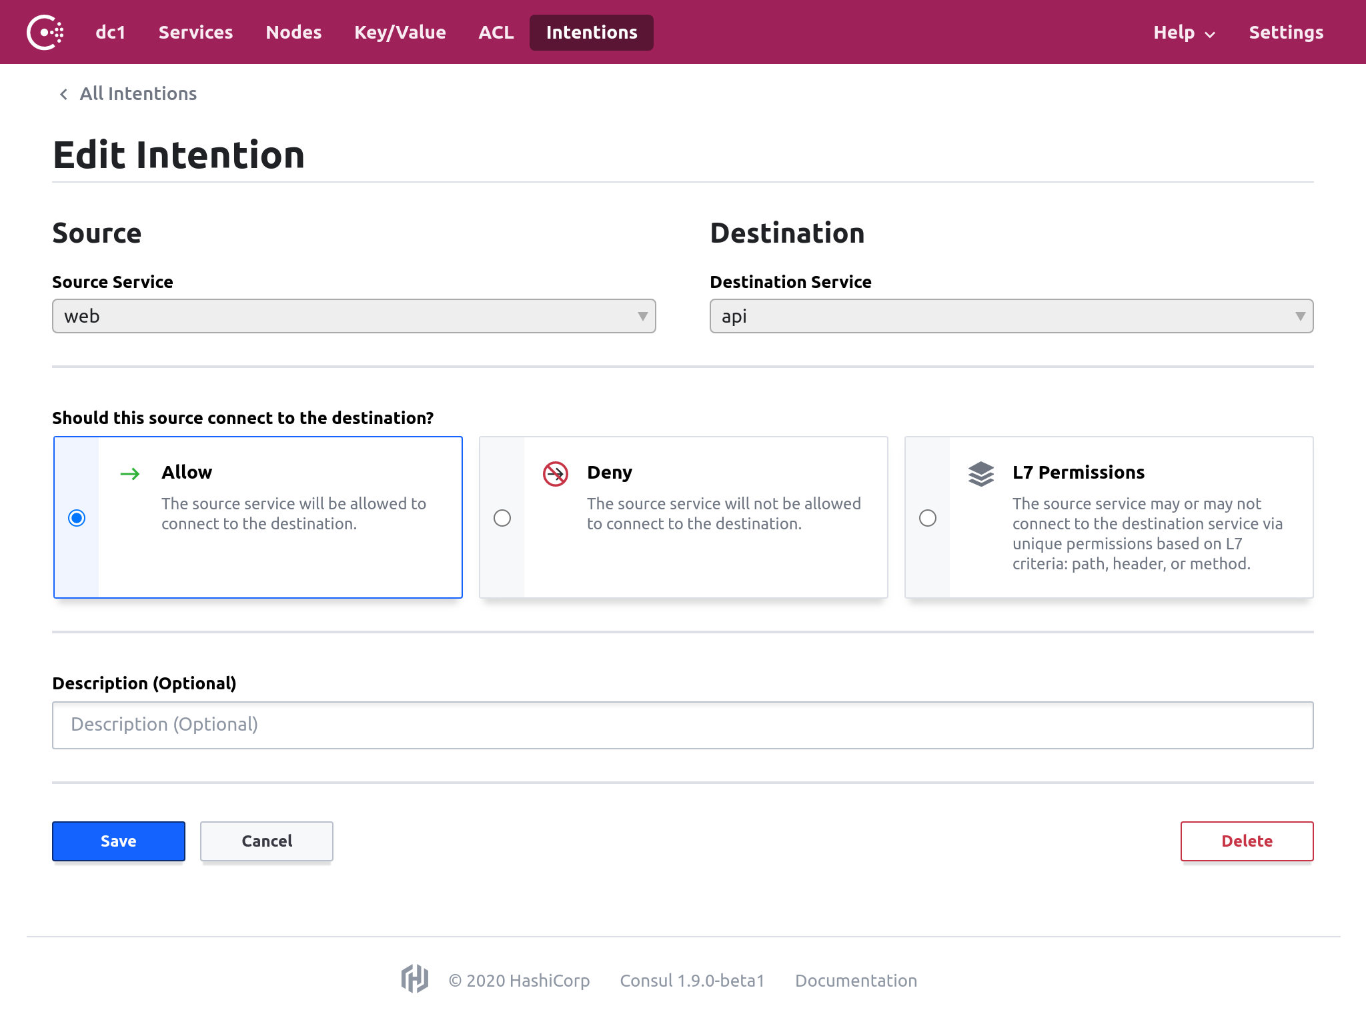
Task: Open the dc1 datacenter selector
Action: [111, 33]
